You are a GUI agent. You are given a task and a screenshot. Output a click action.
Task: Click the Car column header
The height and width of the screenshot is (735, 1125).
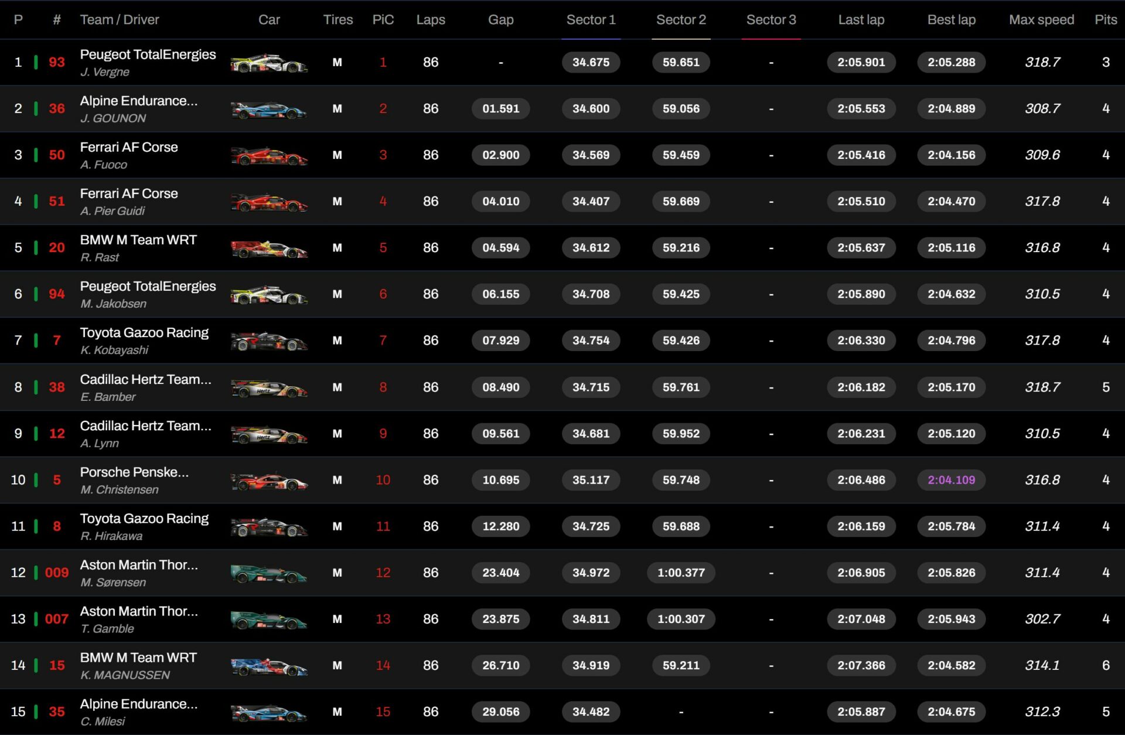[269, 20]
